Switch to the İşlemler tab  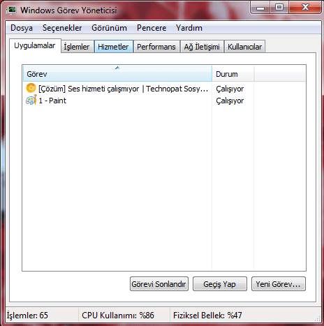point(77,47)
